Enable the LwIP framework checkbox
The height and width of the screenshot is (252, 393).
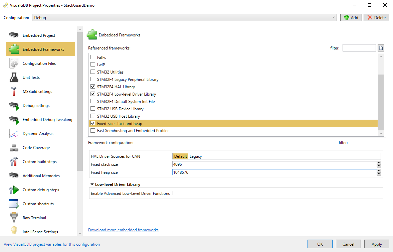point(93,65)
